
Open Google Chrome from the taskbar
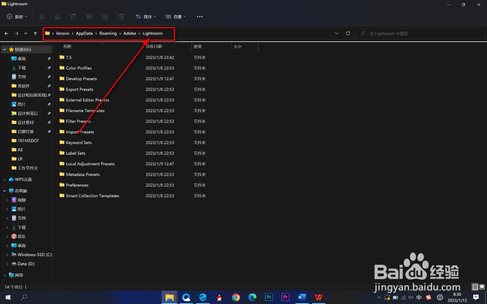tap(236, 297)
